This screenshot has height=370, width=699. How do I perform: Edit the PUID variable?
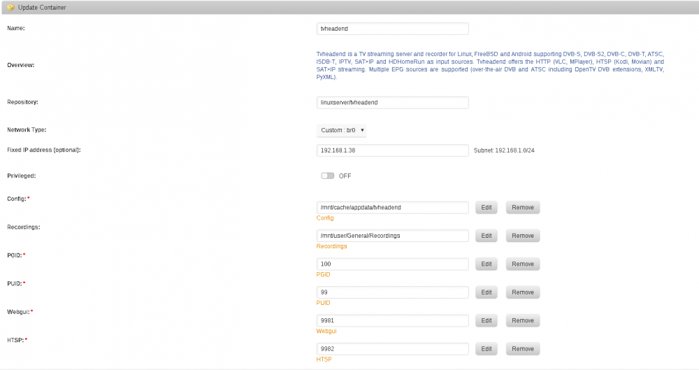[487, 292]
